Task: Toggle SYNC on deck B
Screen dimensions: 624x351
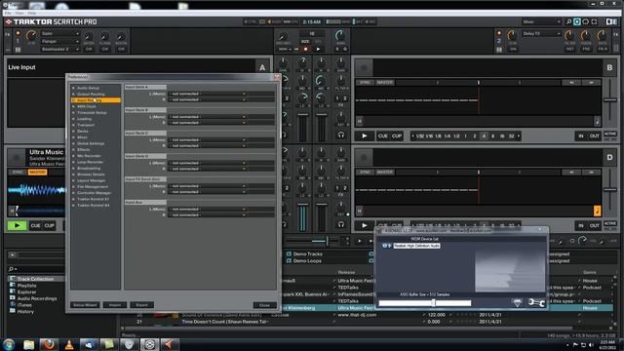Action: point(365,82)
